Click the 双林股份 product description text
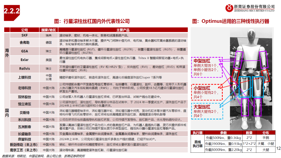Viewport: 281px width, 158px height. pyautogui.click(x=111, y=97)
